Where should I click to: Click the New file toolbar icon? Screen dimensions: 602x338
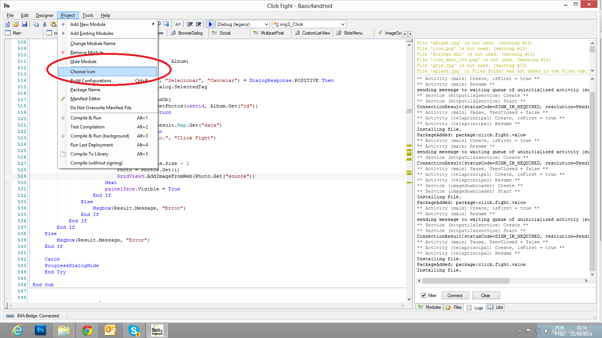(7, 24)
